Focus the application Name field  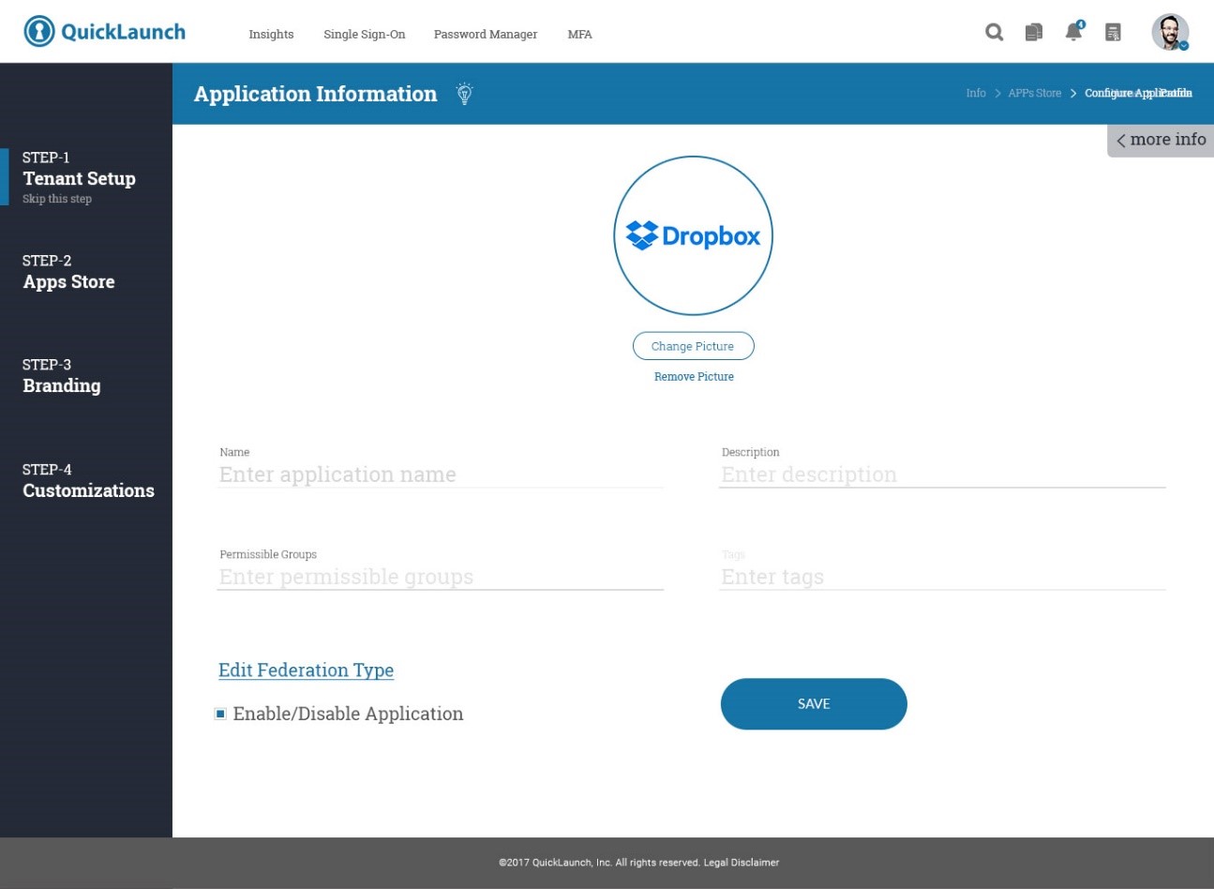[441, 475]
